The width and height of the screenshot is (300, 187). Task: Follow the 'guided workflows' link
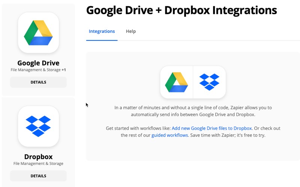[x=170, y=135]
